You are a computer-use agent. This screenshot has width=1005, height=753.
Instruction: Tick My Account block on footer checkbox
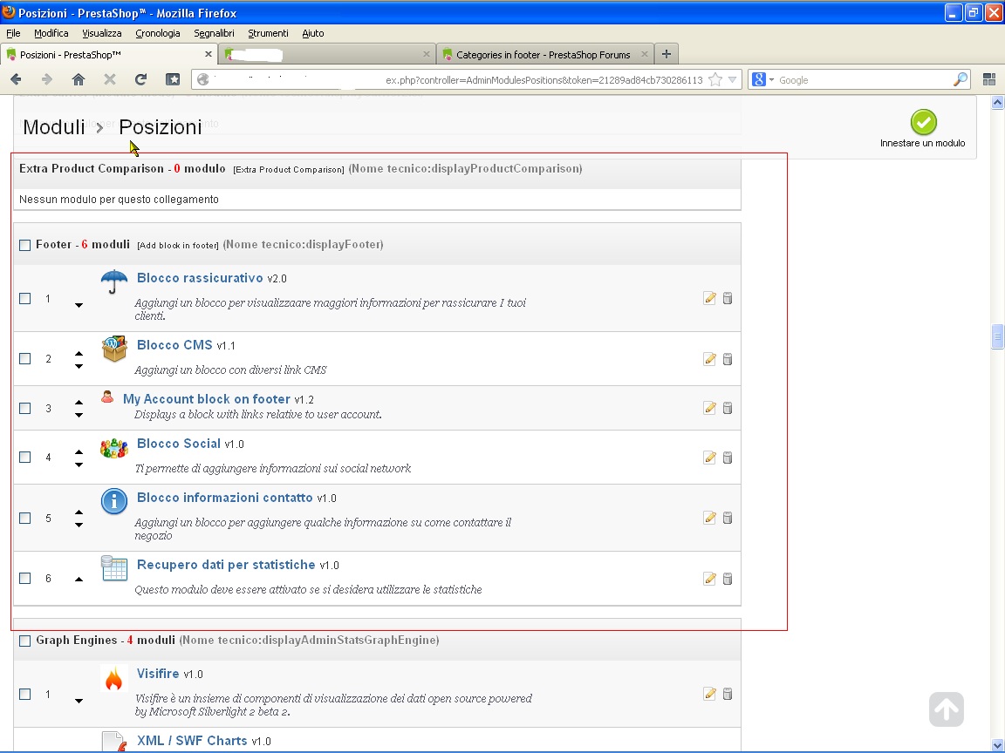(25, 408)
